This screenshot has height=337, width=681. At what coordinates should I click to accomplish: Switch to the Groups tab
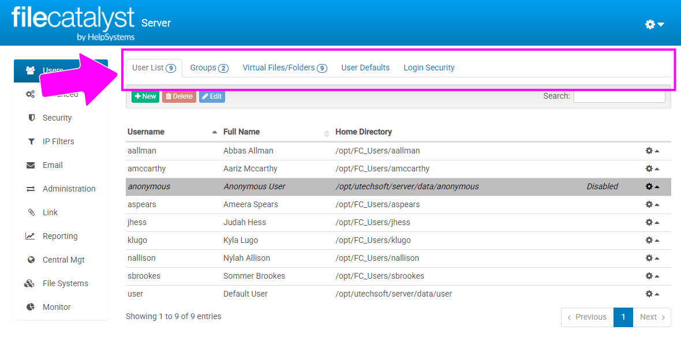pos(209,68)
